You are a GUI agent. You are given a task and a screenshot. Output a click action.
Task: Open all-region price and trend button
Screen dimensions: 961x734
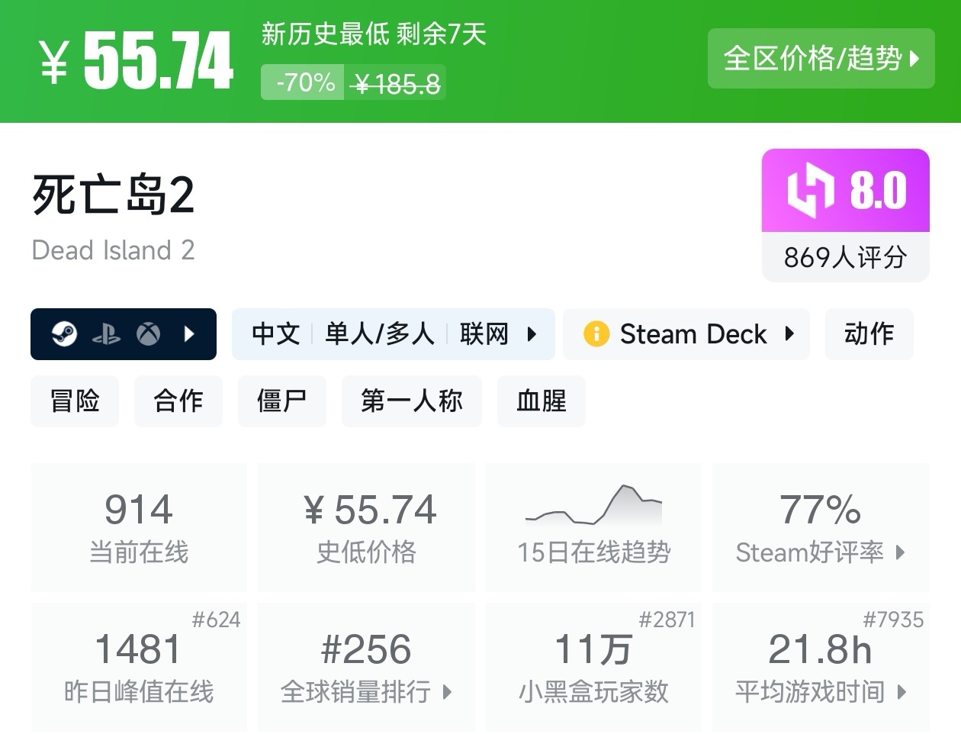click(x=821, y=59)
